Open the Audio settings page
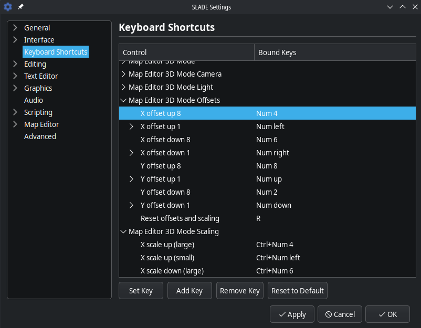This screenshot has height=328, width=421. [34, 100]
